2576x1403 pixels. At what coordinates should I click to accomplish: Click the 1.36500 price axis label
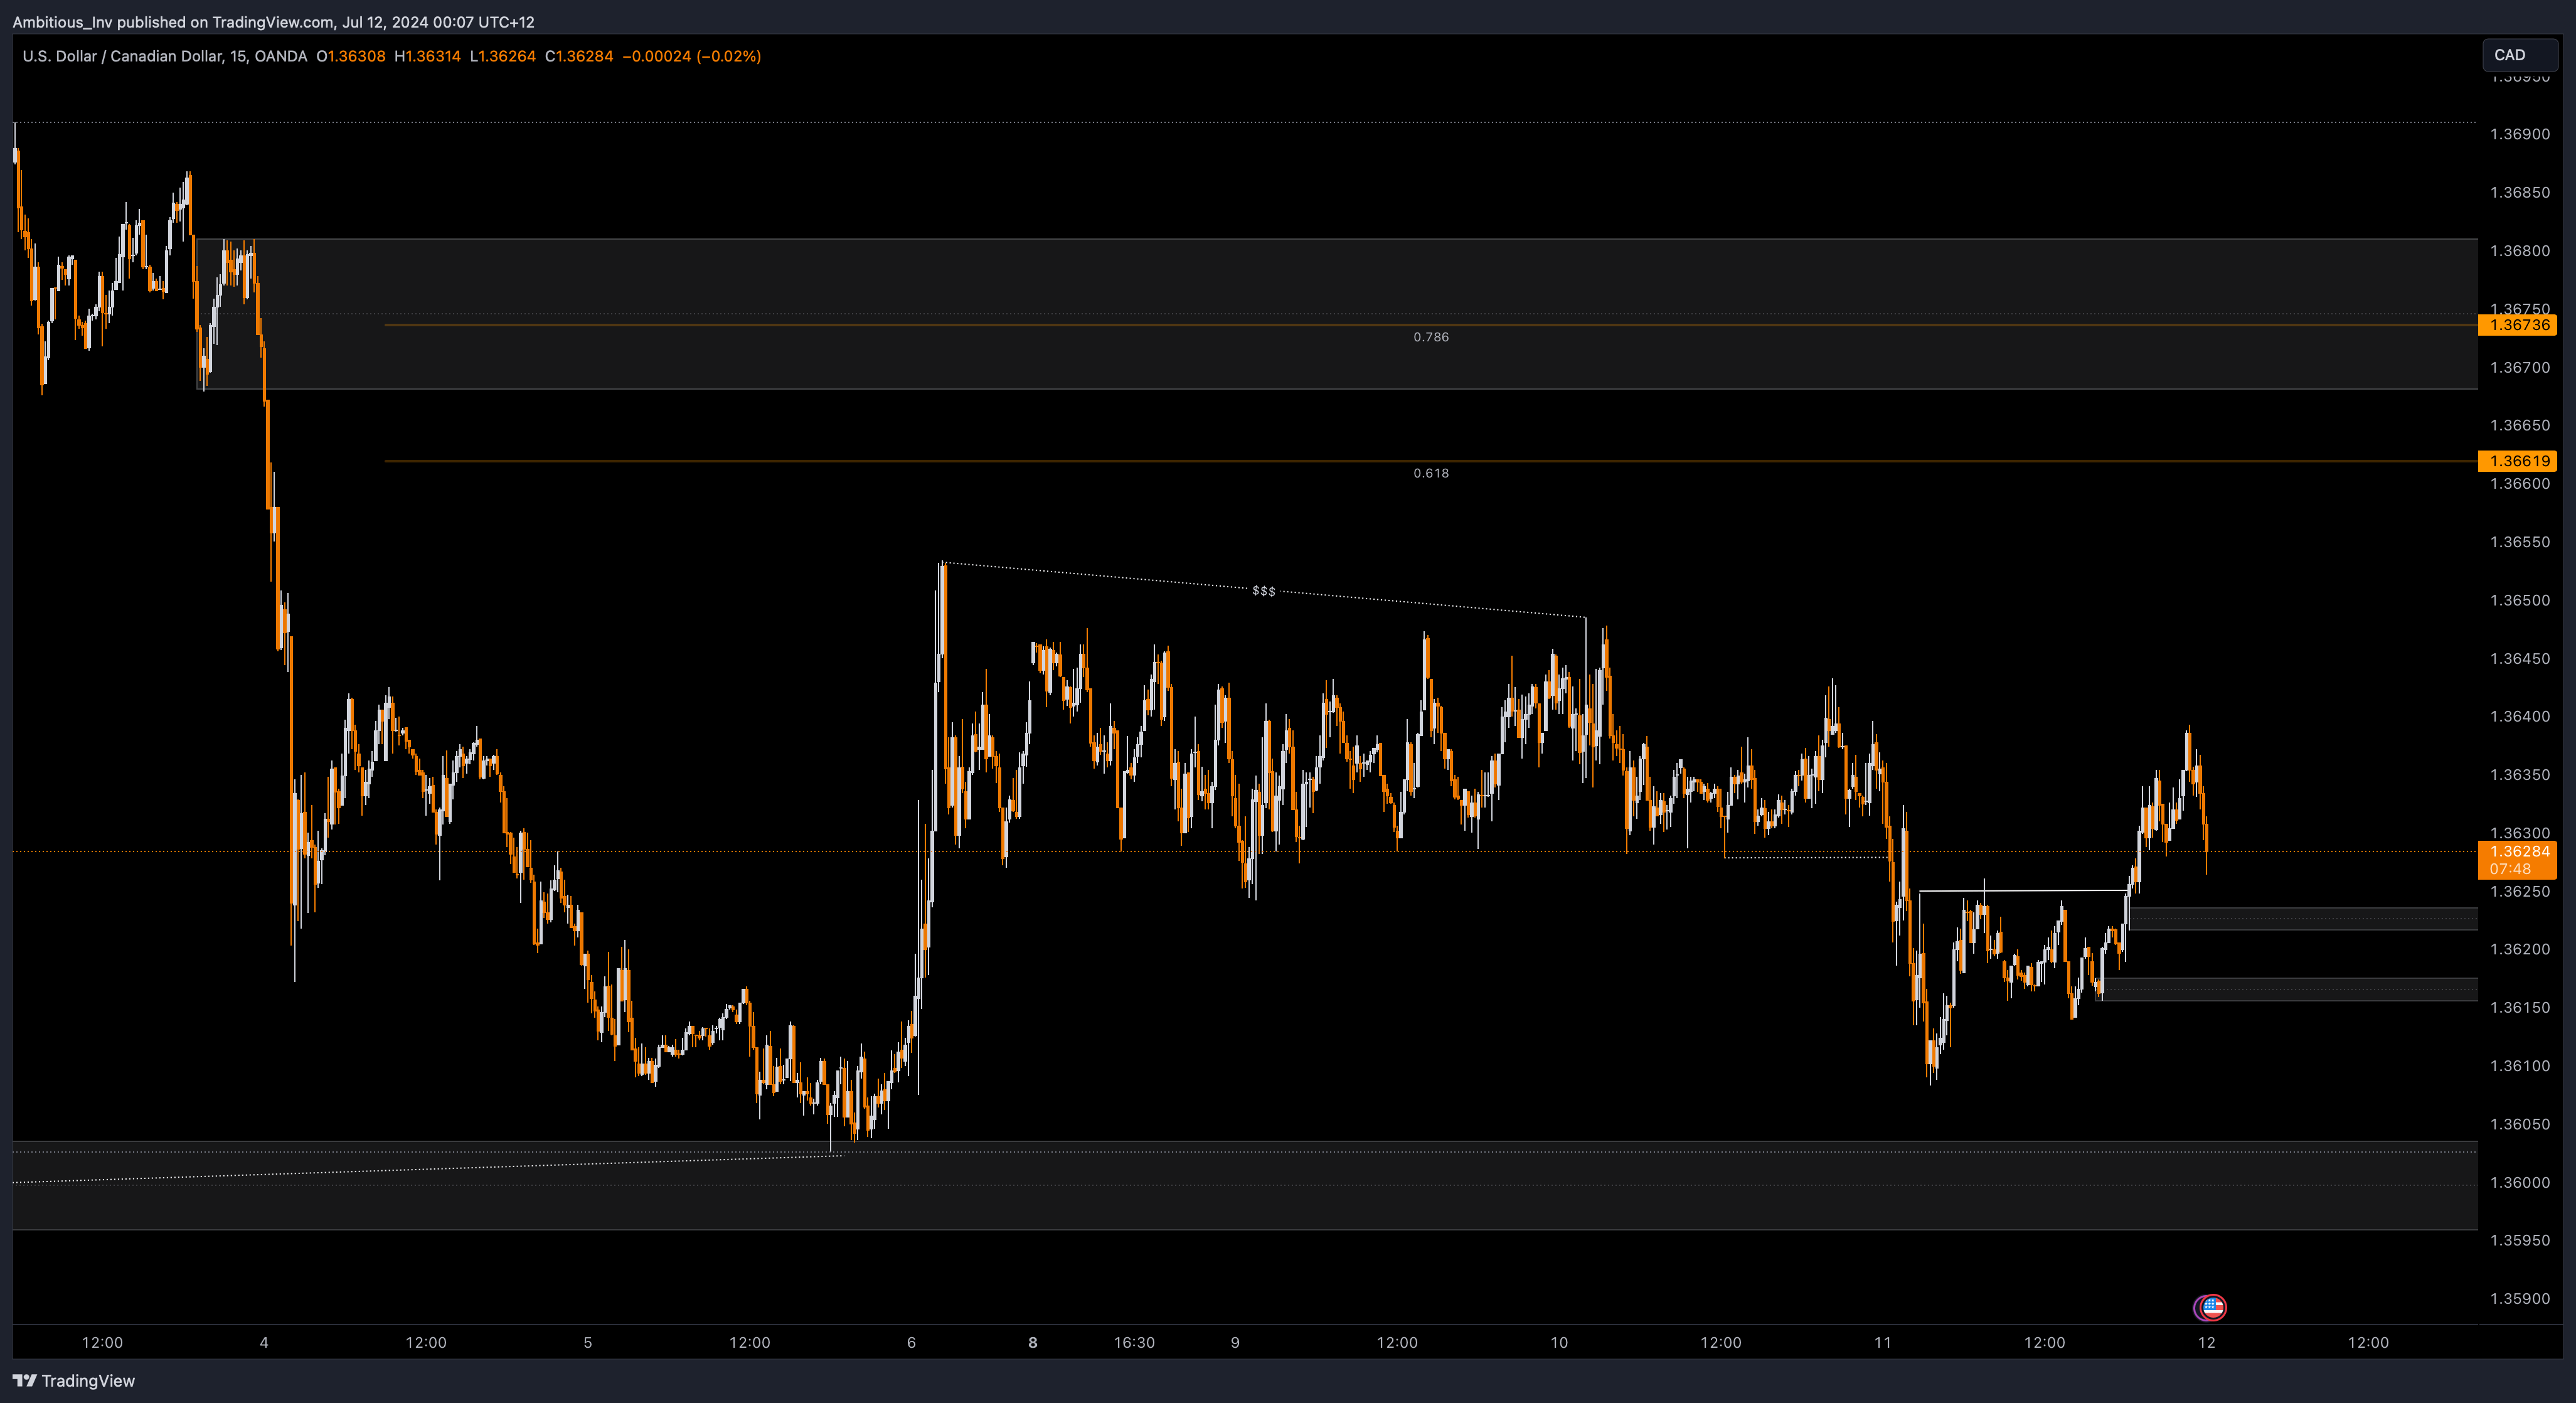(x=2520, y=600)
